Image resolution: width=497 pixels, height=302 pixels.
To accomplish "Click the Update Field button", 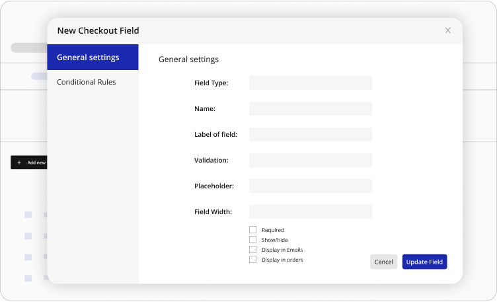I will (424, 262).
